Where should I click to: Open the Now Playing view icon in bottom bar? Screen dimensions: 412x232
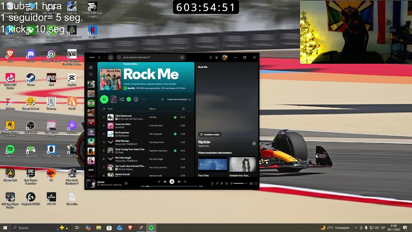tap(212, 183)
